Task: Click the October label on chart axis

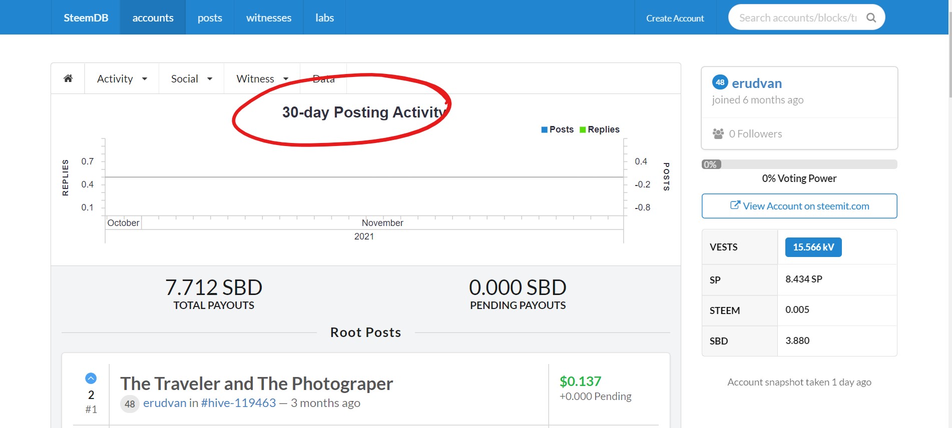Action: pos(123,223)
